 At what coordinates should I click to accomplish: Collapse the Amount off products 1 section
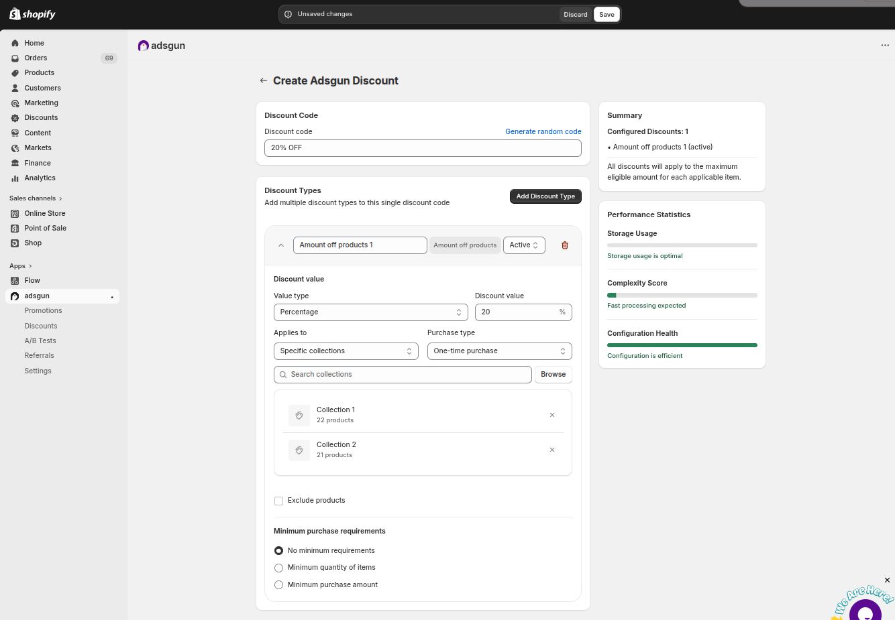(281, 245)
